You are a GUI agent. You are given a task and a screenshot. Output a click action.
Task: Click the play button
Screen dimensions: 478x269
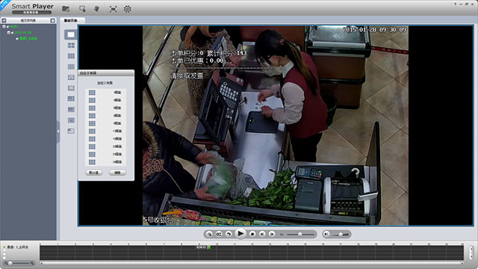pos(240,234)
